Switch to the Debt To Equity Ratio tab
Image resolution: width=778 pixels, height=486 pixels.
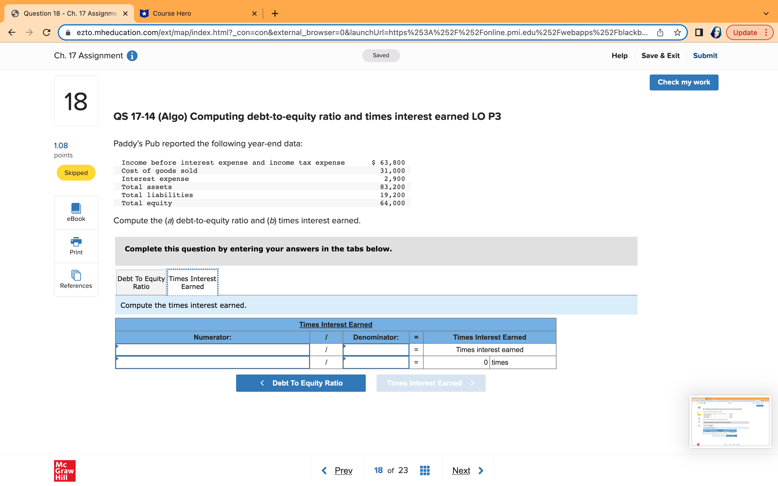(x=141, y=282)
